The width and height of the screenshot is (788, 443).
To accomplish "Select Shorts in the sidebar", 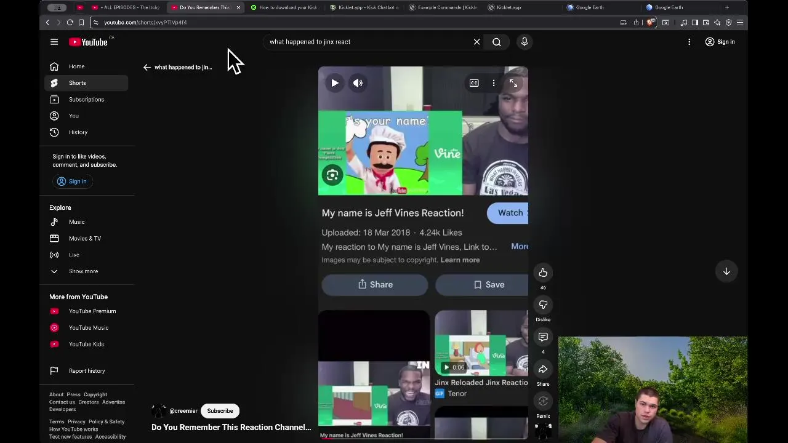I will click(86, 83).
